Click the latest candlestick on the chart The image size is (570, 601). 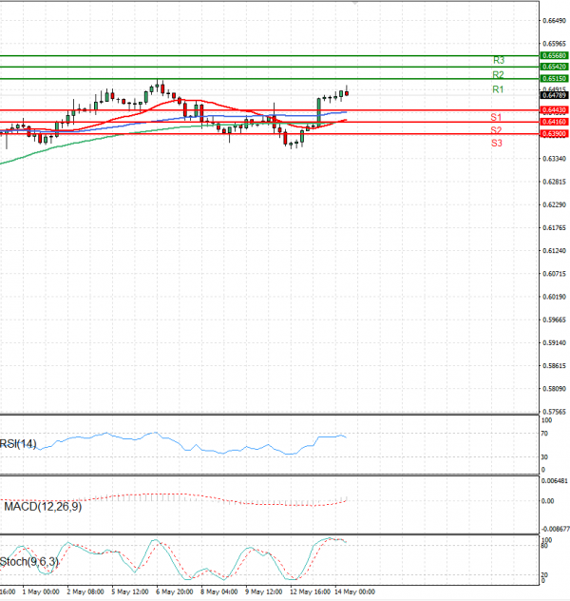(347, 92)
